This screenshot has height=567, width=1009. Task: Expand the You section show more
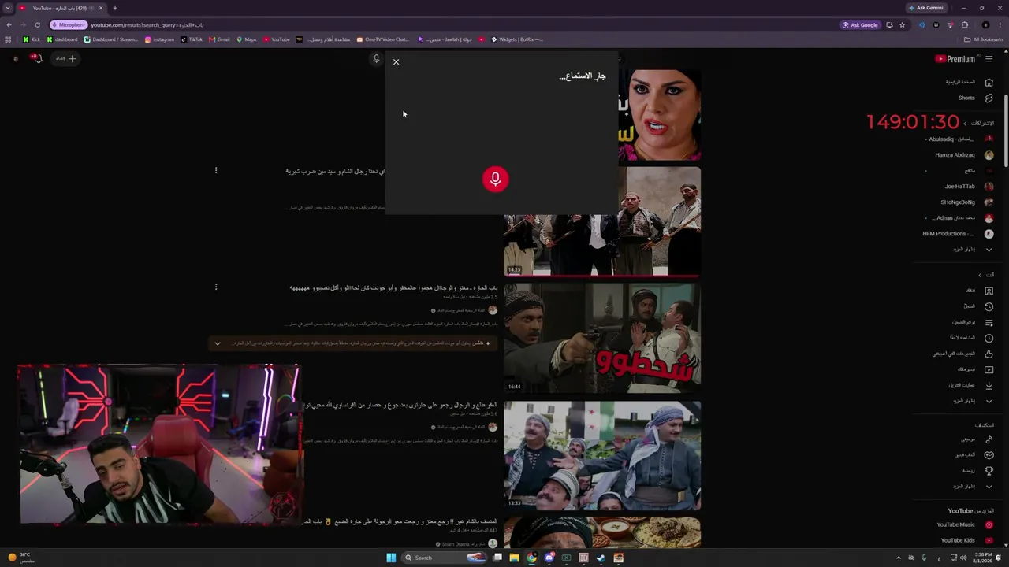[973, 401]
